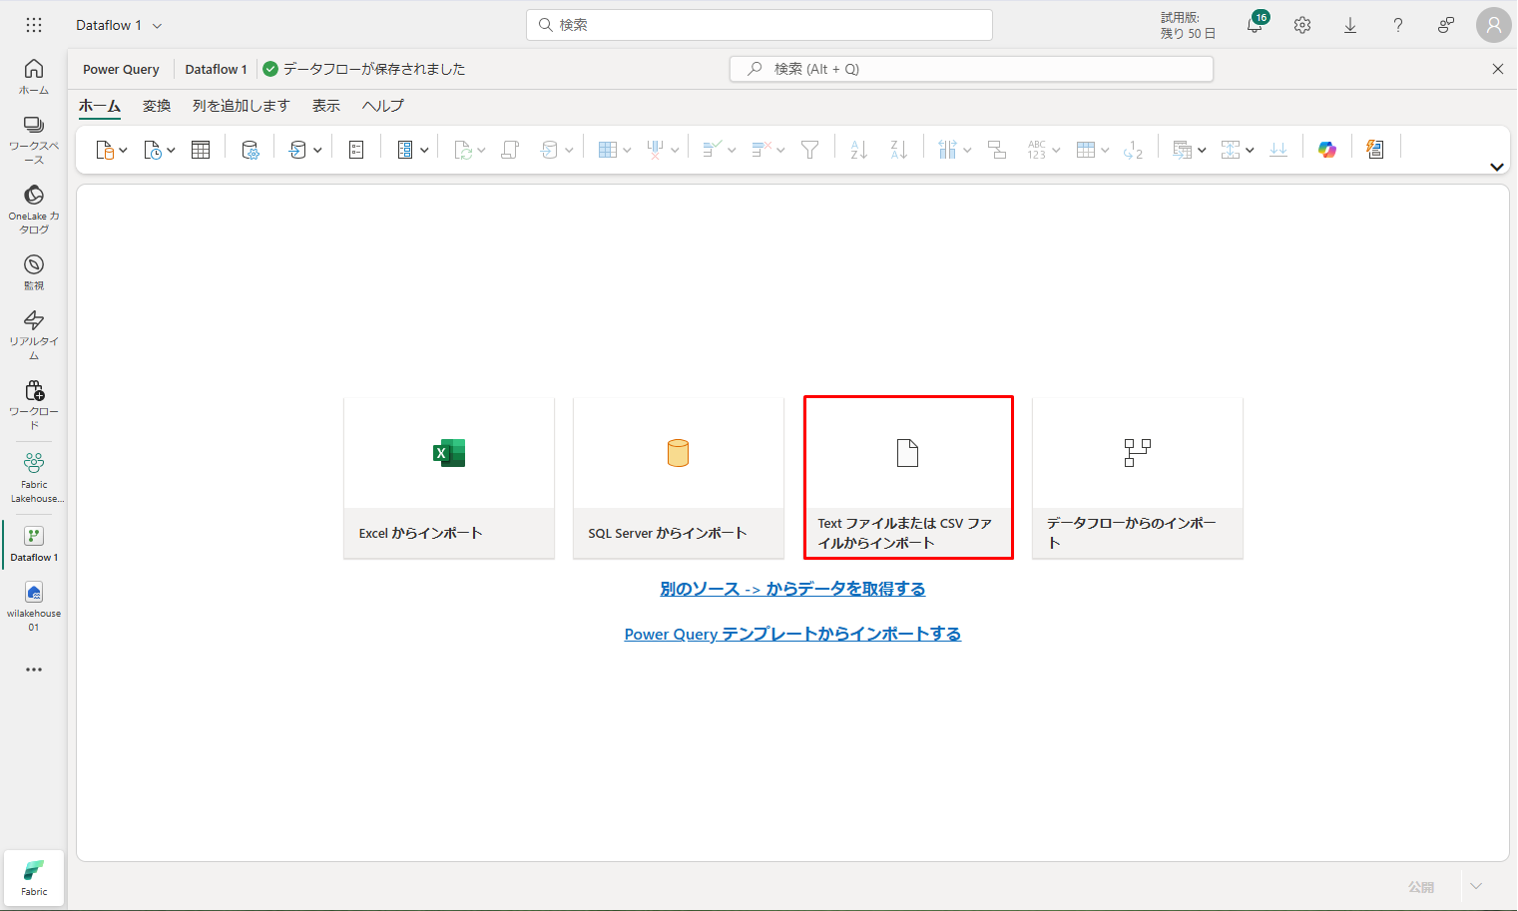Show more sidebar items via the ellipsis
Viewport: 1518px width, 911px height.
coord(34,670)
